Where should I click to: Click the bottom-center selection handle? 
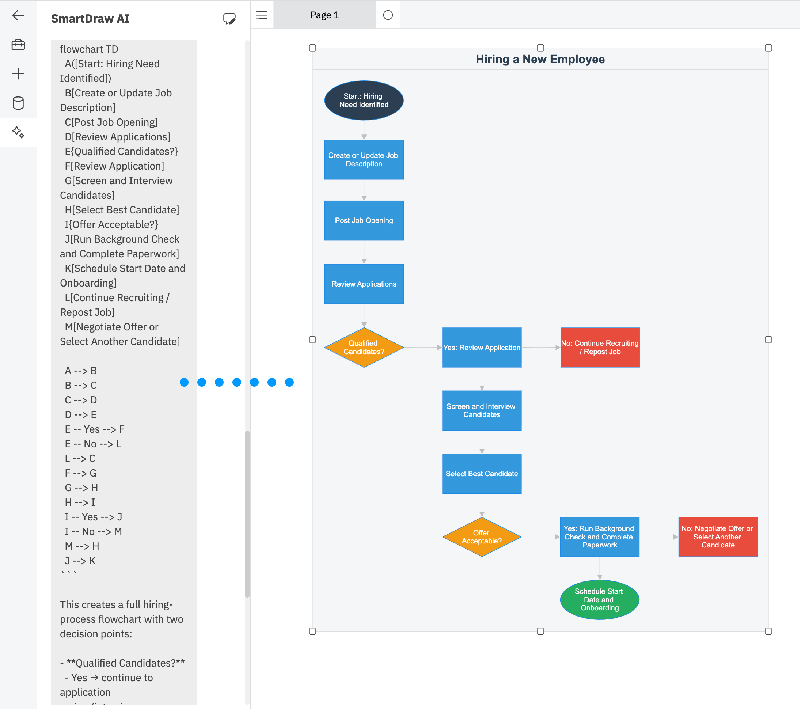(x=540, y=632)
